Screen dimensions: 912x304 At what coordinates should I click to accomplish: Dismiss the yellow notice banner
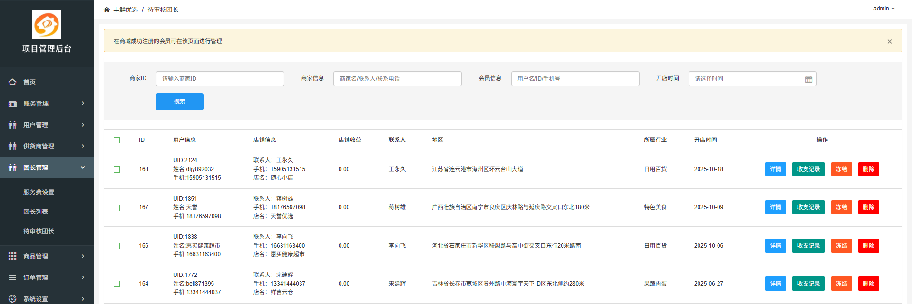coord(889,41)
